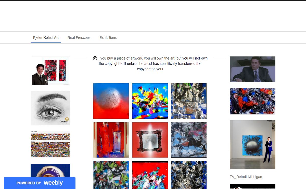View the gray-blue abstract with pink accents

coord(189,140)
